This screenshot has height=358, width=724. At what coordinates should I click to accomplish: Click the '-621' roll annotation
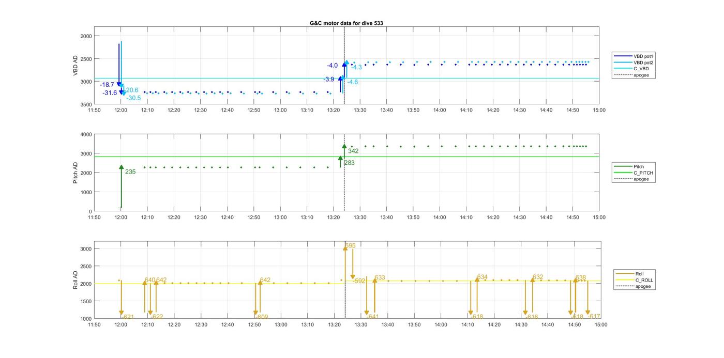point(128,317)
